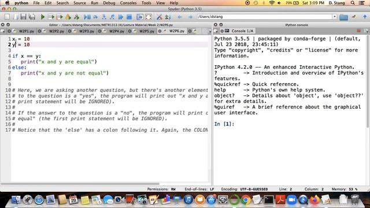The width and height of the screenshot is (370, 208).
Task: Open the Source menu
Action: (x=80, y=3)
